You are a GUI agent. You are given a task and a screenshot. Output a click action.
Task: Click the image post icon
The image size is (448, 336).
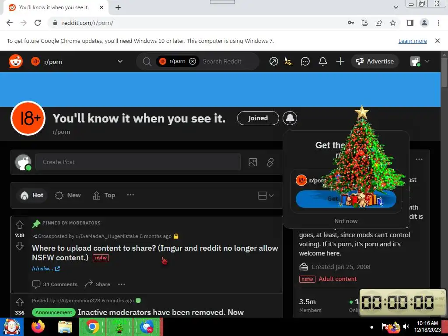coord(253,162)
